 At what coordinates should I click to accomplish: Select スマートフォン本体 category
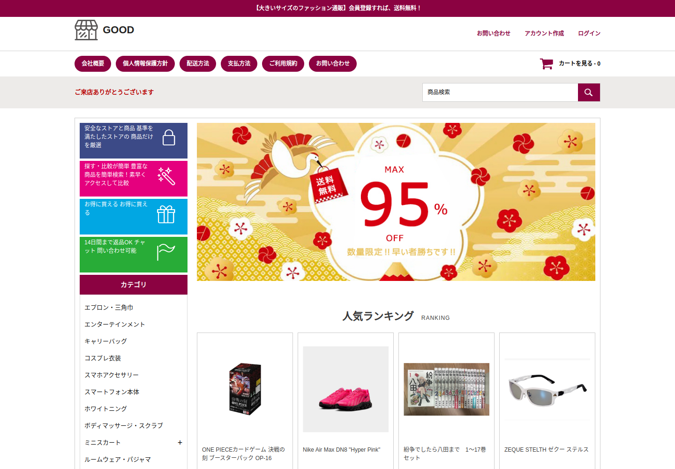click(x=112, y=392)
